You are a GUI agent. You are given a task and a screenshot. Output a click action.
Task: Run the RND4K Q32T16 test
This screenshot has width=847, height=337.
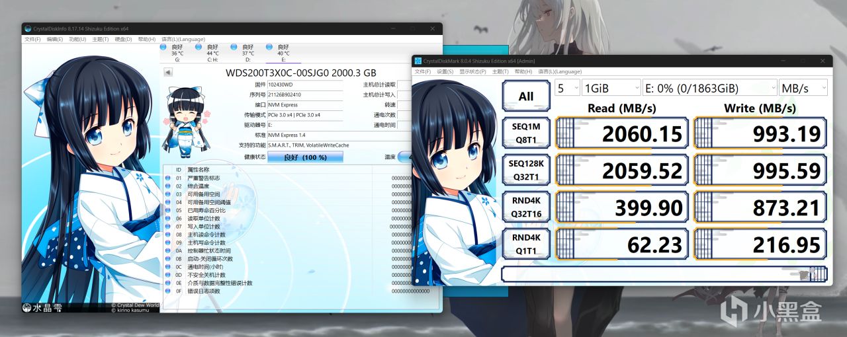pos(526,208)
